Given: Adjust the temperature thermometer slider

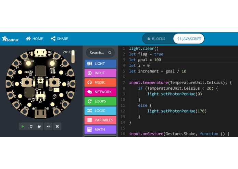Looking at the screenshot, I should click(x=73, y=56).
